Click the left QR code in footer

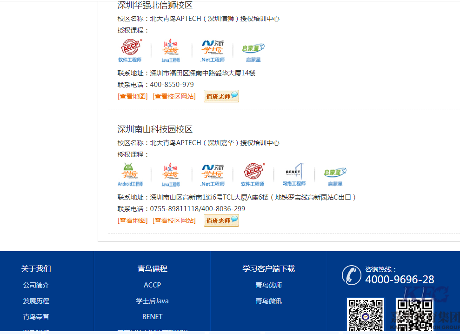[366, 315]
